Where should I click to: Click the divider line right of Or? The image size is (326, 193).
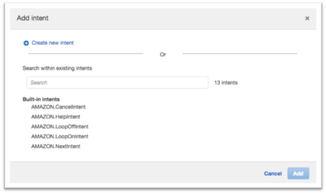[x=240, y=53]
